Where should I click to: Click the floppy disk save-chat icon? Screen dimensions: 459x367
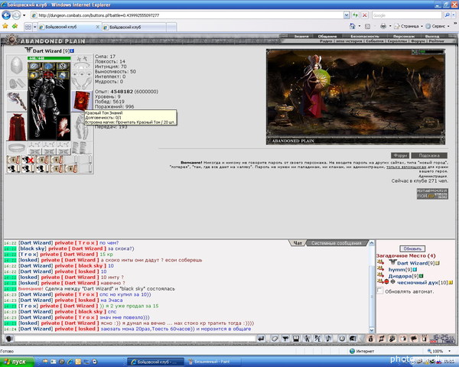tap(296, 339)
